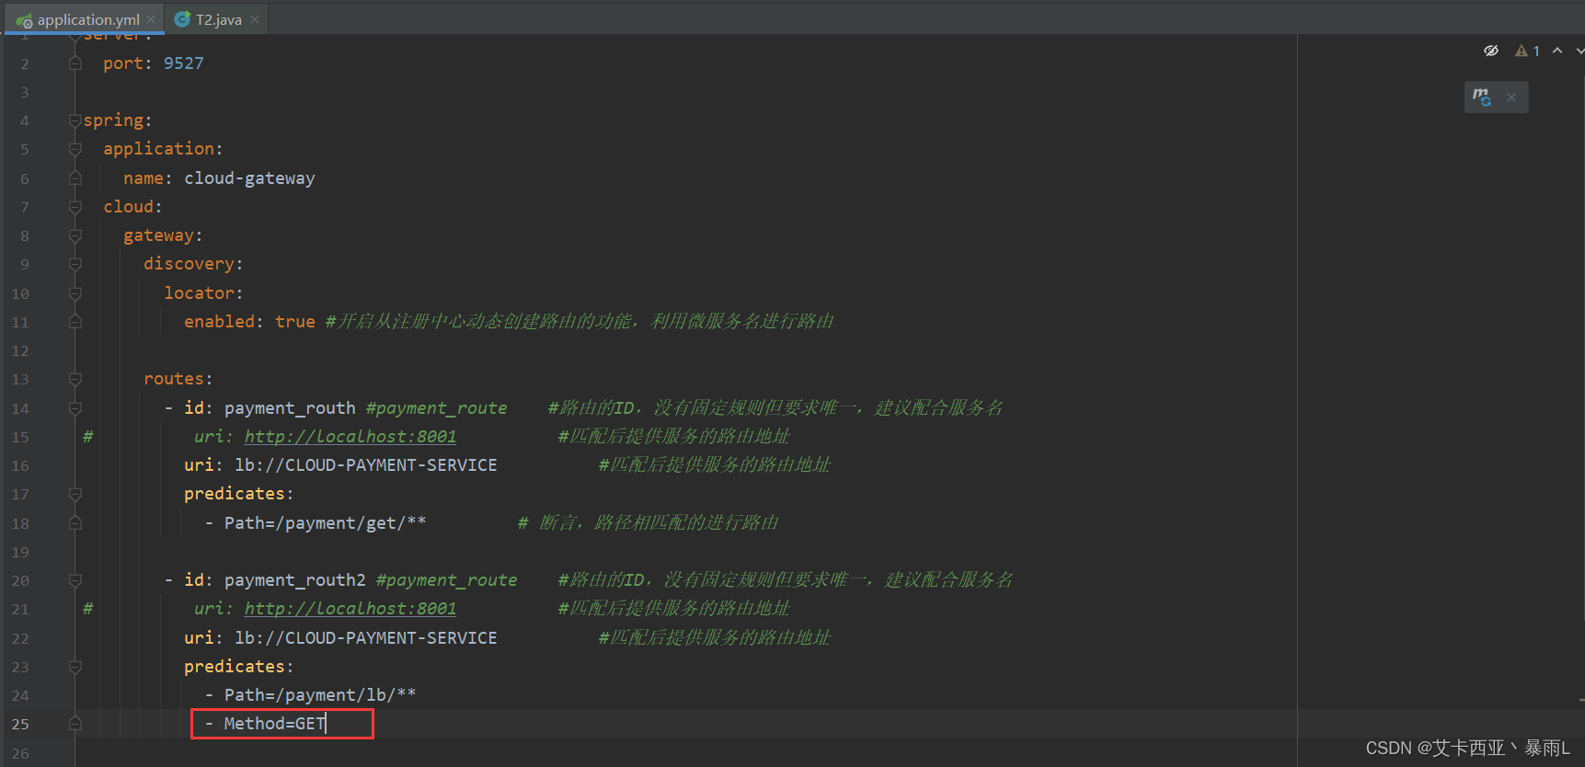Viewport: 1585px width, 767px height.
Task: Open the warning indicator showing 1 problem
Action: 1527,51
